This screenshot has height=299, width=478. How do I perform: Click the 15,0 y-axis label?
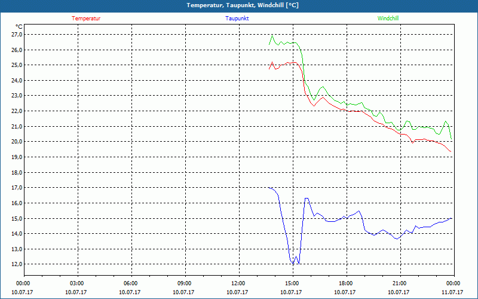point(17,218)
